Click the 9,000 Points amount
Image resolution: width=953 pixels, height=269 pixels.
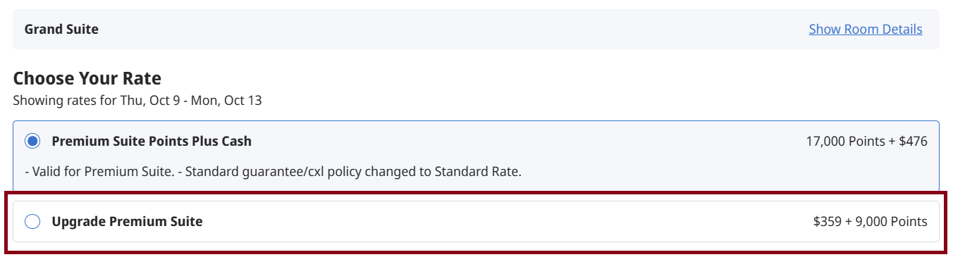click(892, 222)
